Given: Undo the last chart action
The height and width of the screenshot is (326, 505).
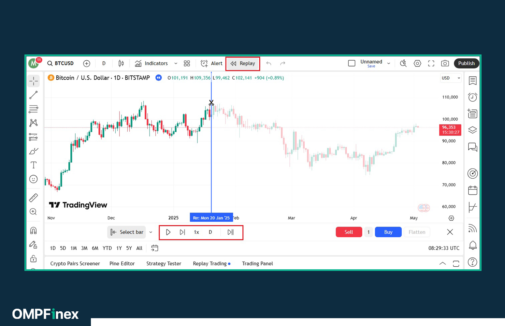Looking at the screenshot, I should tap(269, 64).
